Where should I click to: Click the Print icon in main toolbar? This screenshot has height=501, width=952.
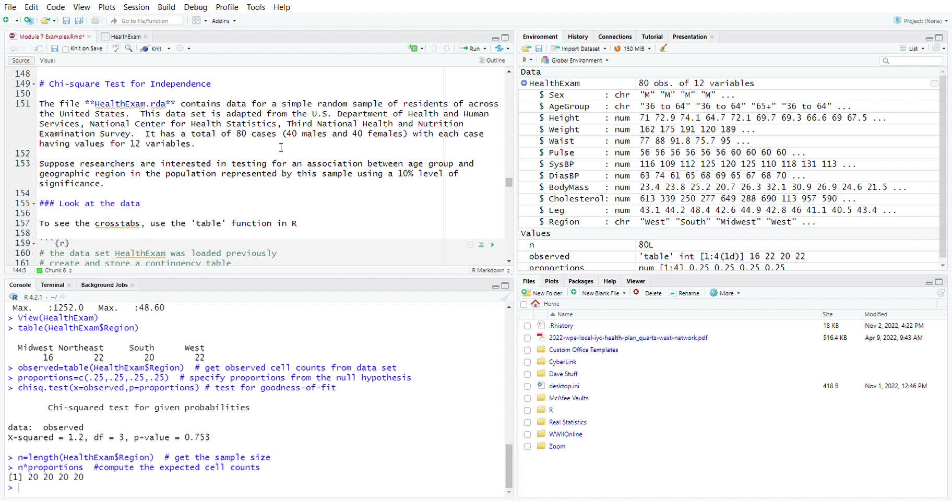coord(95,20)
